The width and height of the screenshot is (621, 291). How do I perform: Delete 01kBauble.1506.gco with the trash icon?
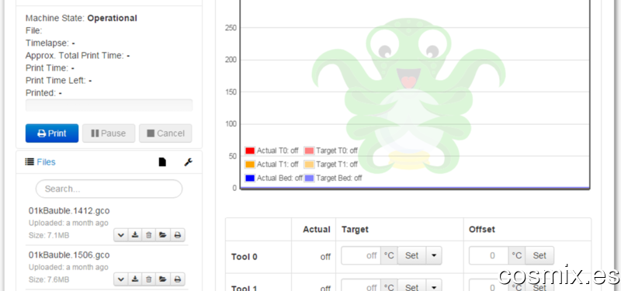pos(148,279)
